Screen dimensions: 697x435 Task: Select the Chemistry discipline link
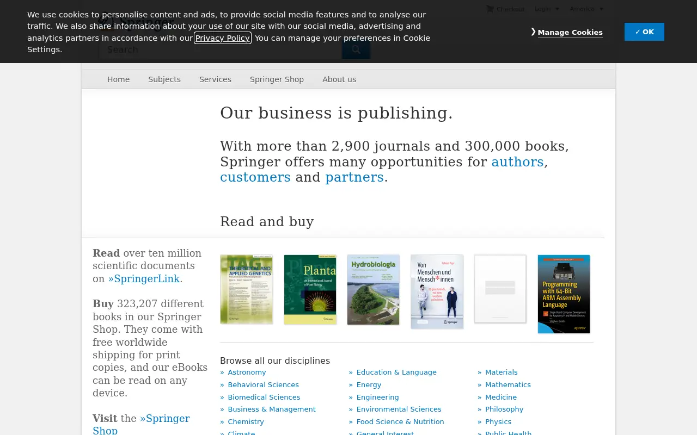[246, 422]
